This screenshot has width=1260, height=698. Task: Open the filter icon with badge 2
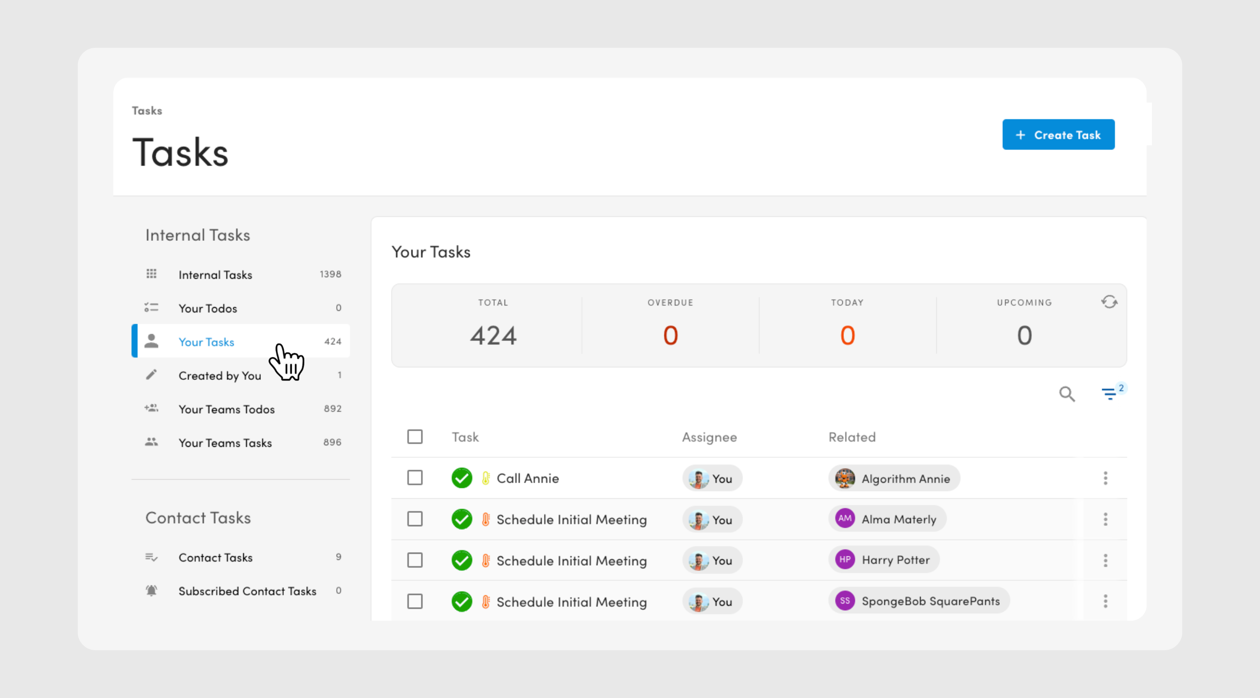click(x=1109, y=394)
